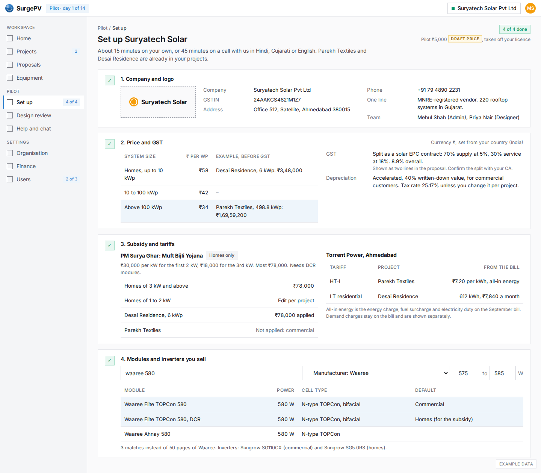Click Edit per project for Homes 1 to 2 kW
541x473 pixels.
296,300
